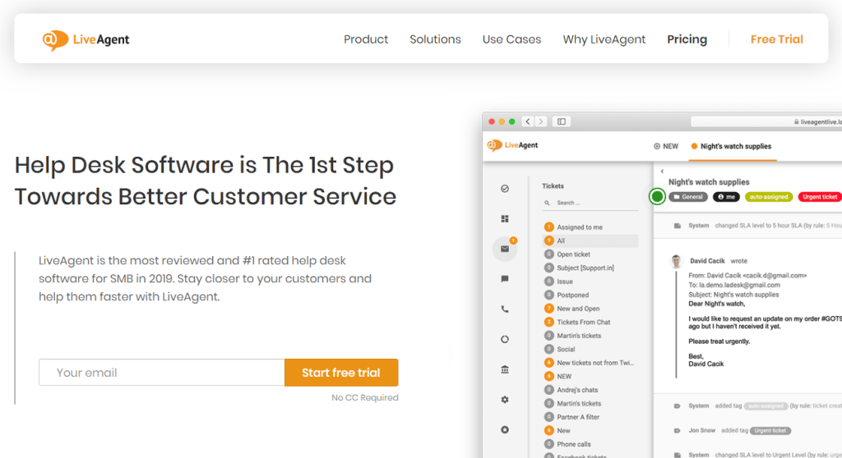Go to the Pricing page
The height and width of the screenshot is (458, 842).
pos(687,39)
